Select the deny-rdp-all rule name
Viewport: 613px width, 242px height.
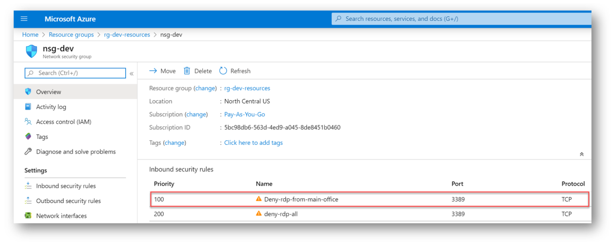pyautogui.click(x=281, y=214)
